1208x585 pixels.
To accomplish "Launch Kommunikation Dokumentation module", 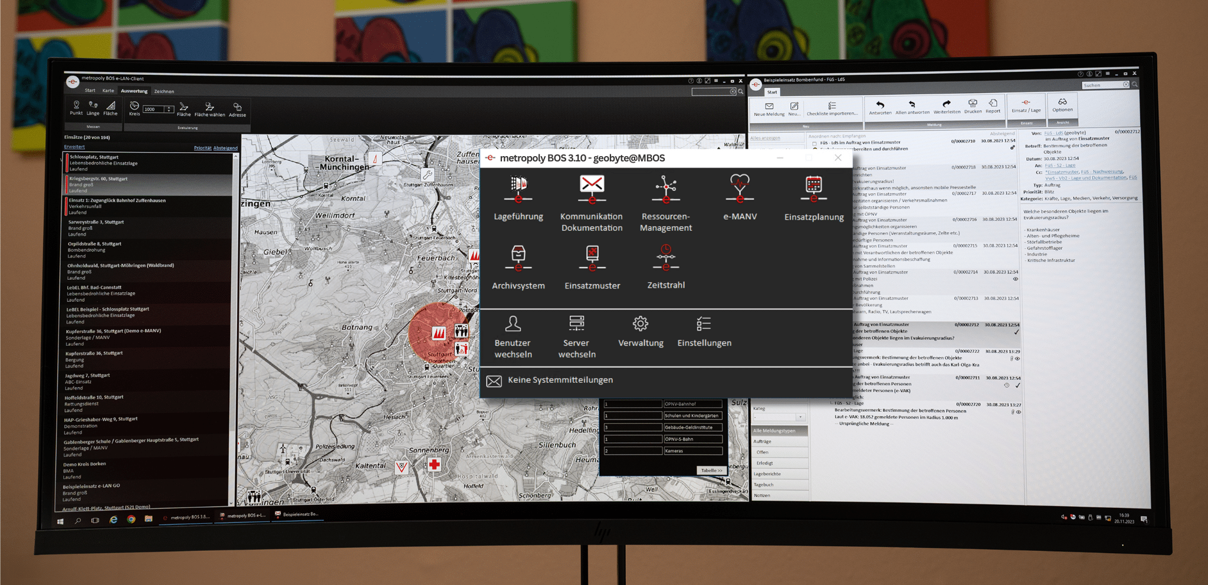I will point(592,202).
